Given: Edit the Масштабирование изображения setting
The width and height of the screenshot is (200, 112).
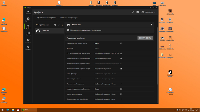Looking at the screenshot, I should pyautogui.click(x=121, y=89).
